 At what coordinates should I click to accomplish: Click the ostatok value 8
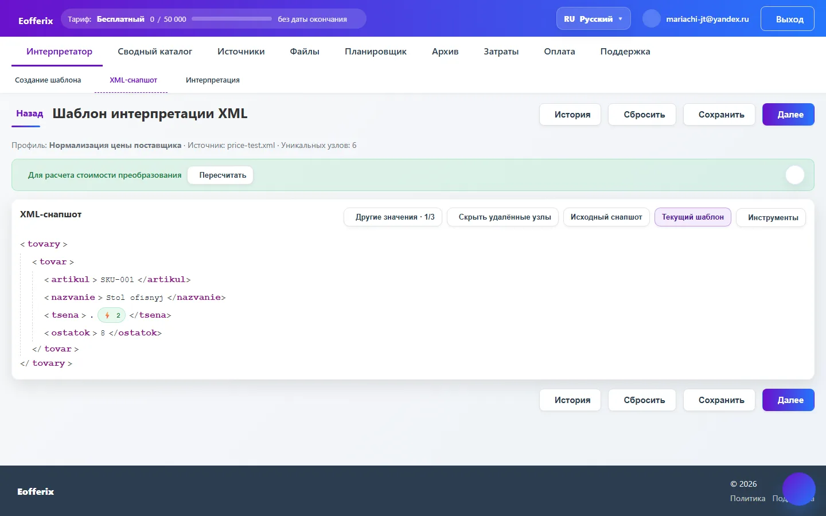tap(103, 333)
